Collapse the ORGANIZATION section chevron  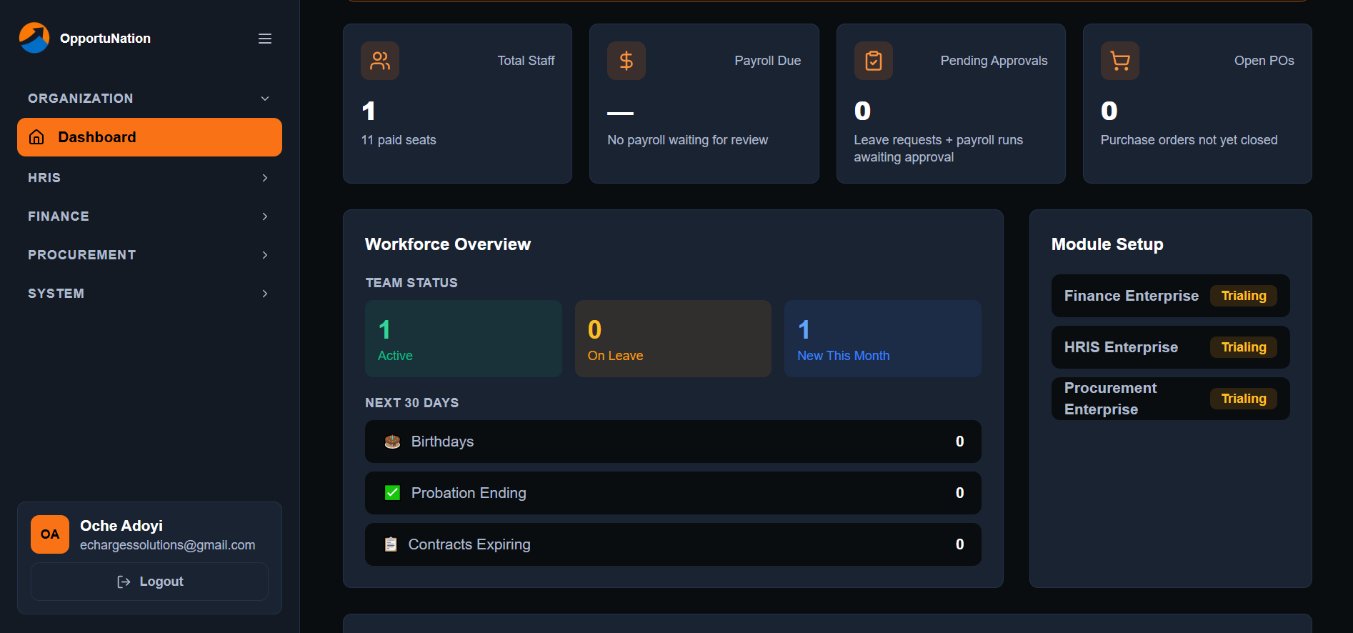click(265, 99)
